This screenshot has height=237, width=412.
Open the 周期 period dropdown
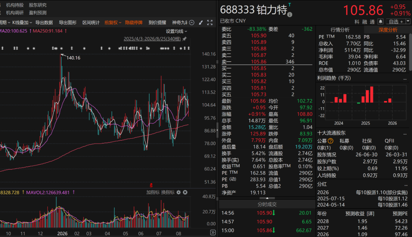point(5,22)
